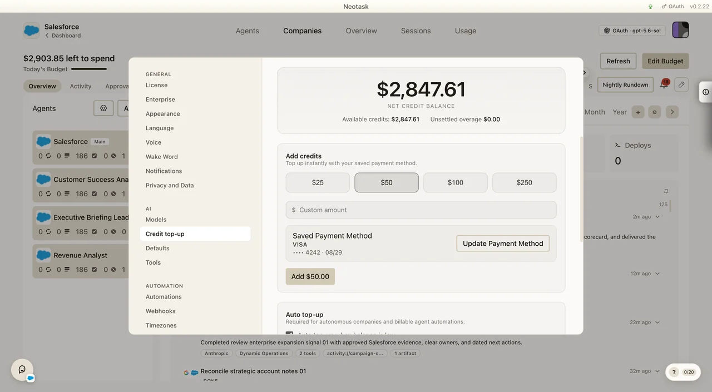Open Webhooks settings
712x392 pixels.
tap(195, 311)
